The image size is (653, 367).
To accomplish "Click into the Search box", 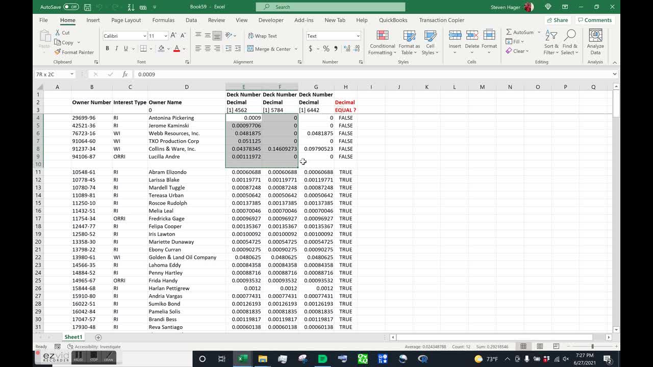I will [331, 7].
